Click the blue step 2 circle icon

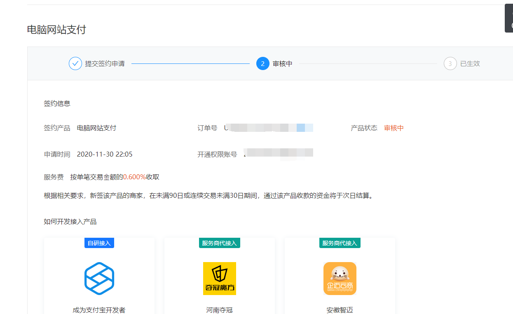point(263,63)
